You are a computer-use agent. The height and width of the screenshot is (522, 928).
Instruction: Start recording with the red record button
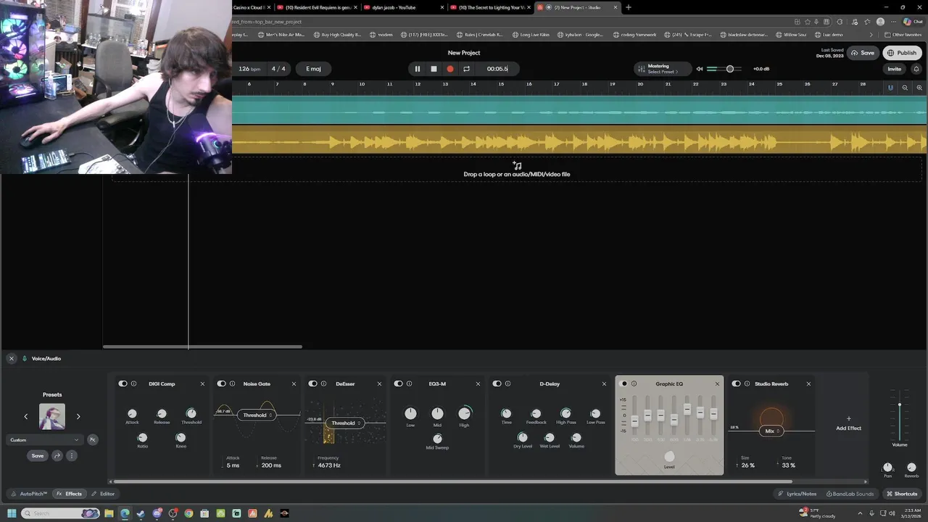[450, 69]
